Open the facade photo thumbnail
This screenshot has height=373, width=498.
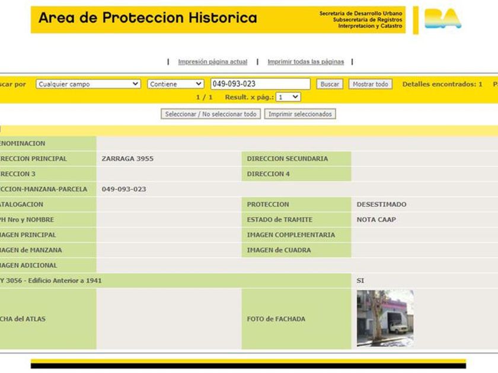point(385,318)
